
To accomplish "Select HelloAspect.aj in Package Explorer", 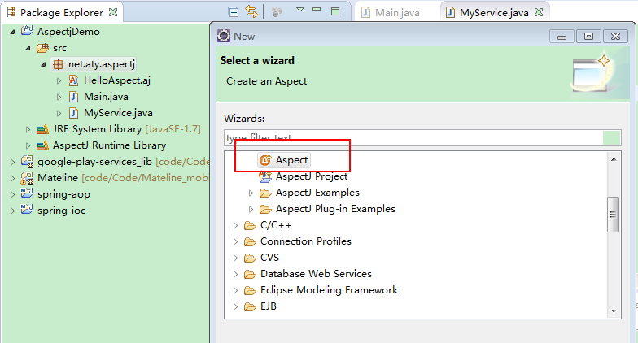I will pos(117,80).
